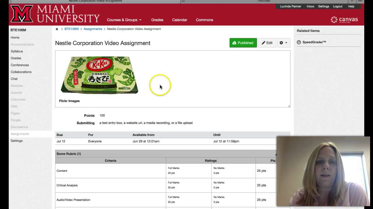Screen dimensions: 373x209
Task: Open the Commons top menu item
Action: 205,20
